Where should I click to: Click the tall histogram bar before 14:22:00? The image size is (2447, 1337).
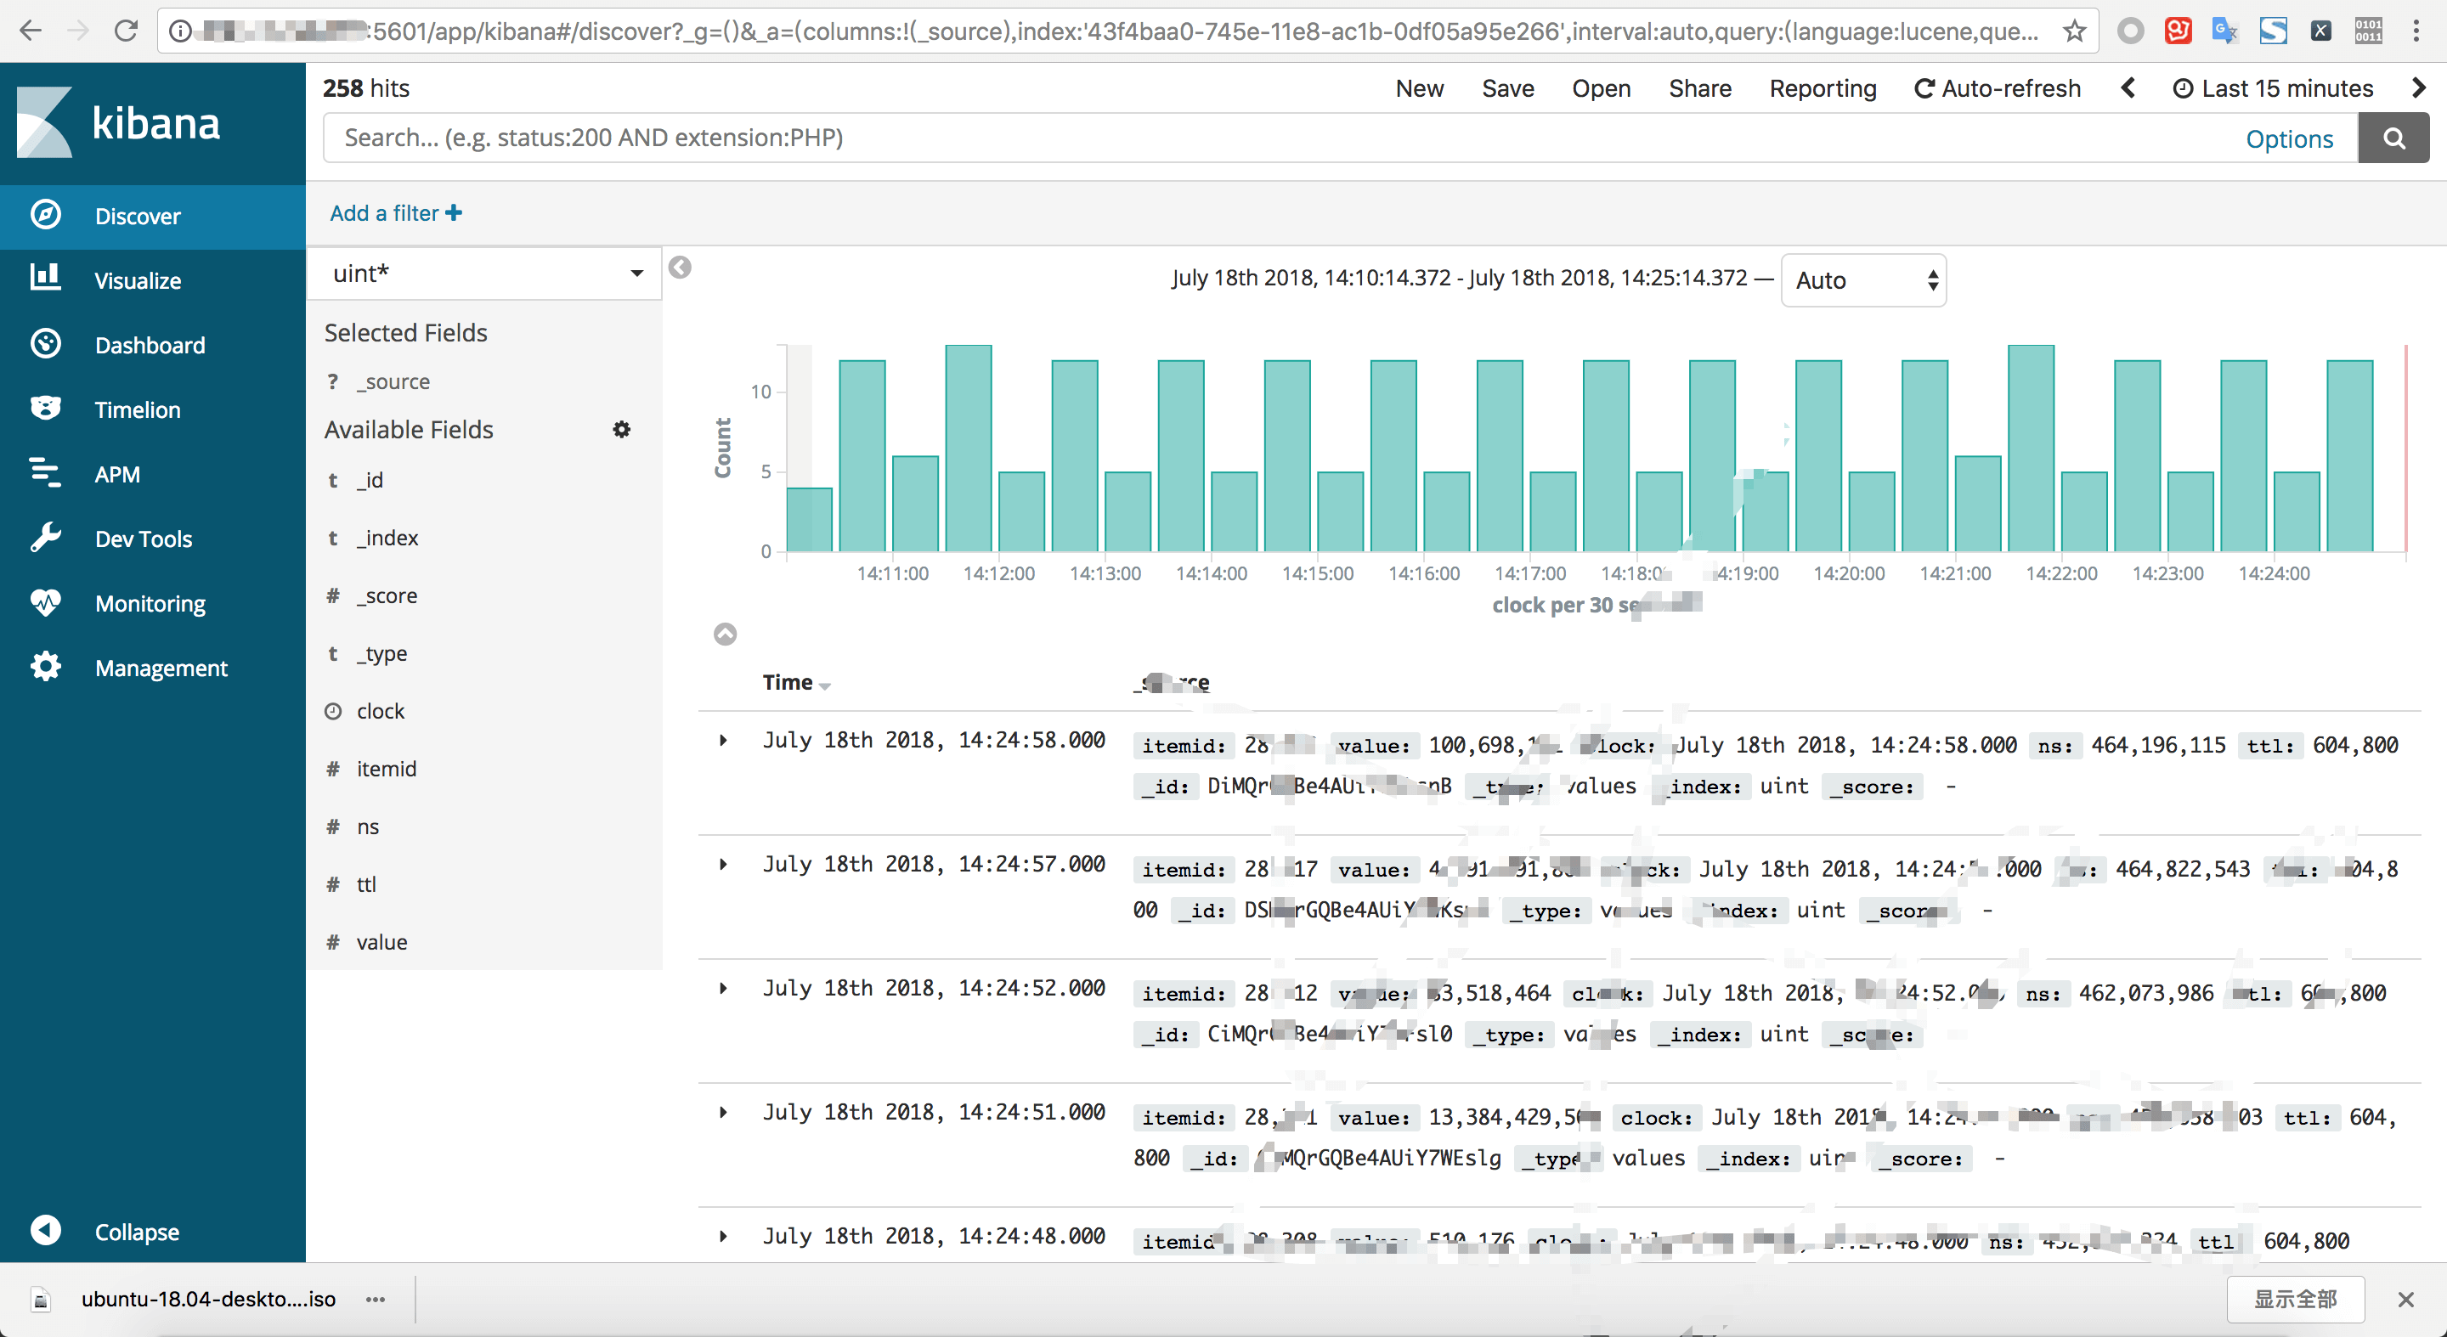[2031, 448]
